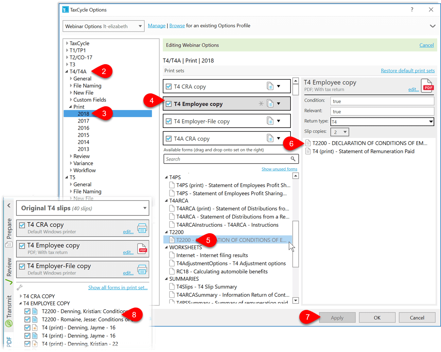Uncheck T4 Employer-File copy in the sidebar panel
The width and height of the screenshot is (441, 352).
[22, 266]
